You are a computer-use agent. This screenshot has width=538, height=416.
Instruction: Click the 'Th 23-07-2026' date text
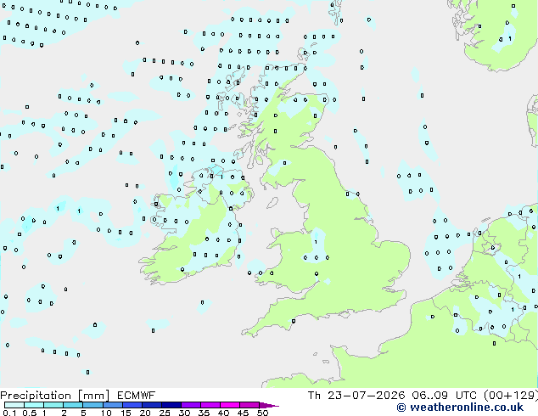click(x=356, y=396)
